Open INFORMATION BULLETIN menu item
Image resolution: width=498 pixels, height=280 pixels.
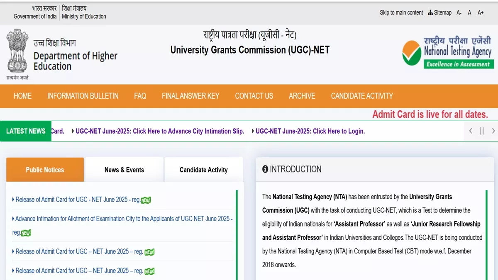83,96
